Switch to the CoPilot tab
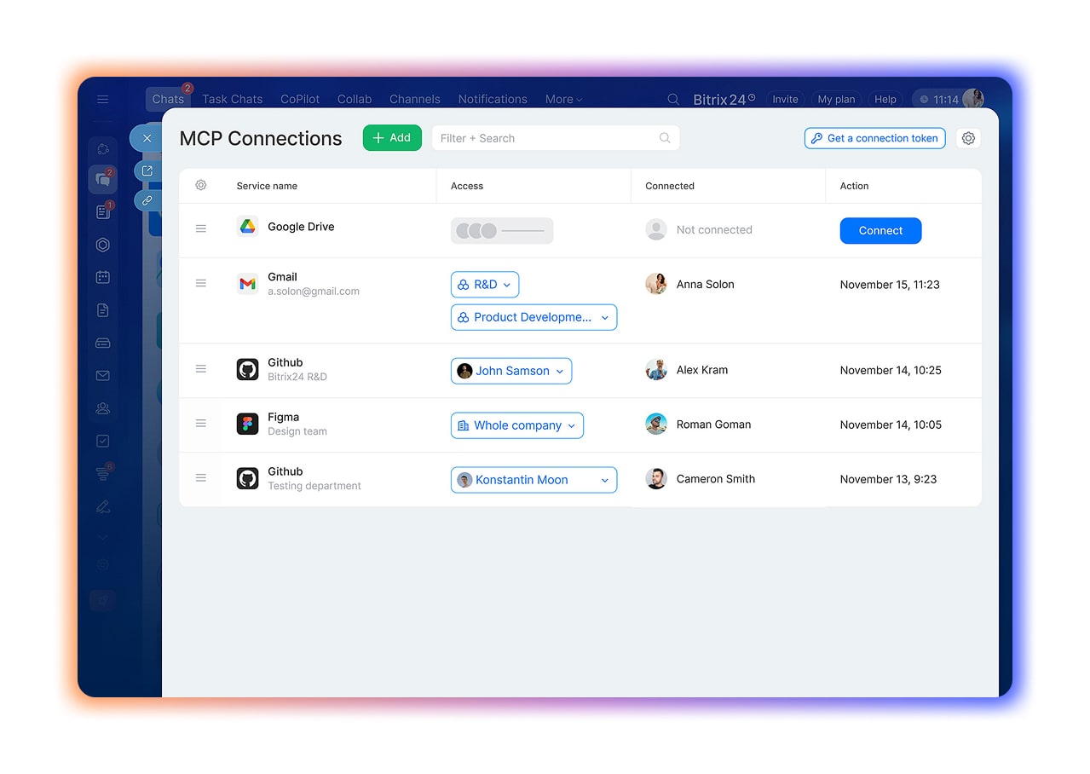This screenshot has height=774, width=1090. [300, 100]
